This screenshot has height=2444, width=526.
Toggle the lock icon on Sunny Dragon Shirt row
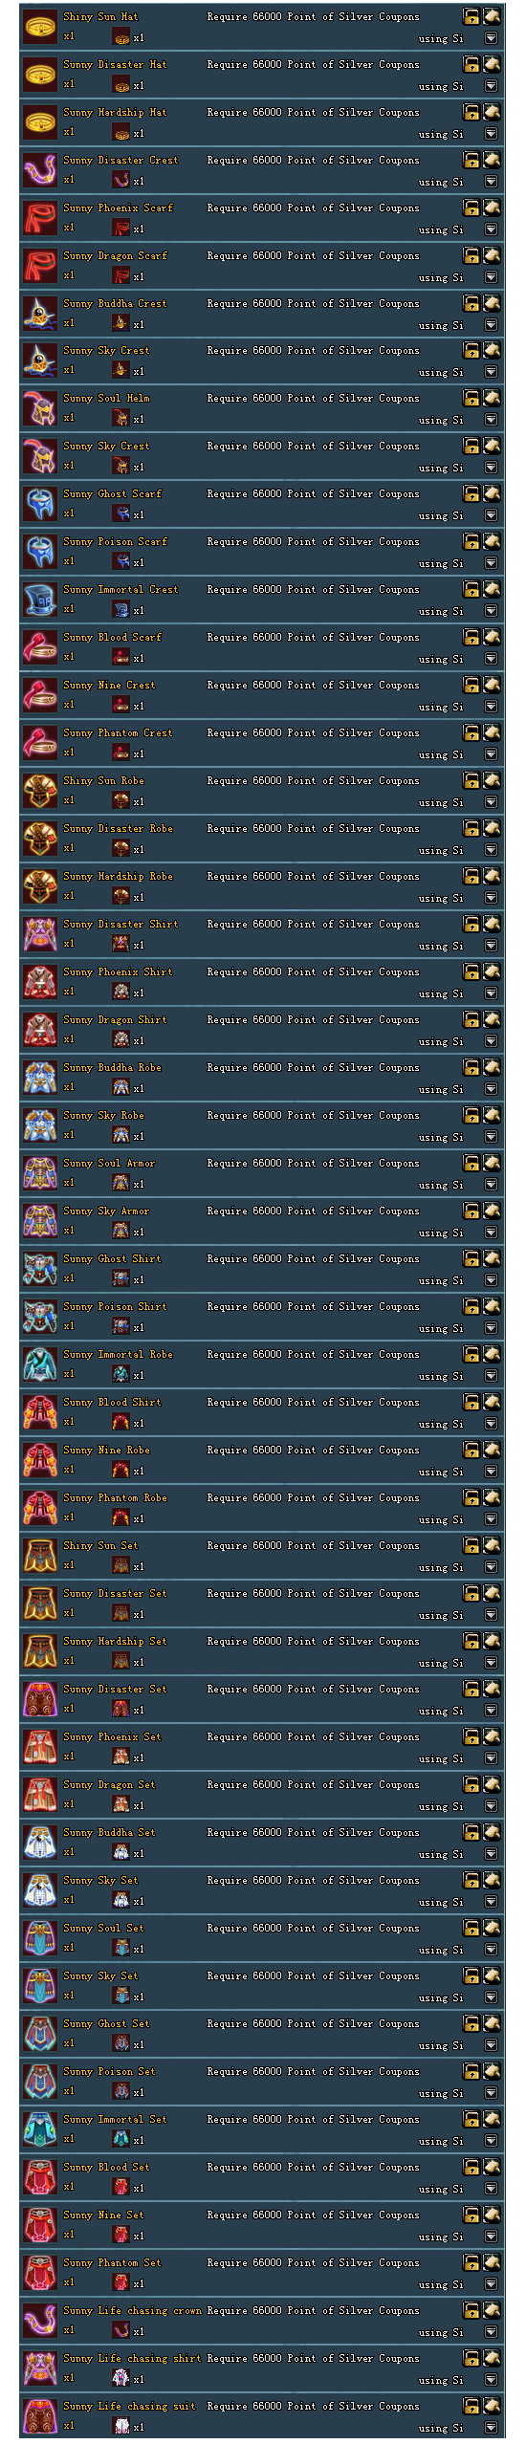point(471,1019)
